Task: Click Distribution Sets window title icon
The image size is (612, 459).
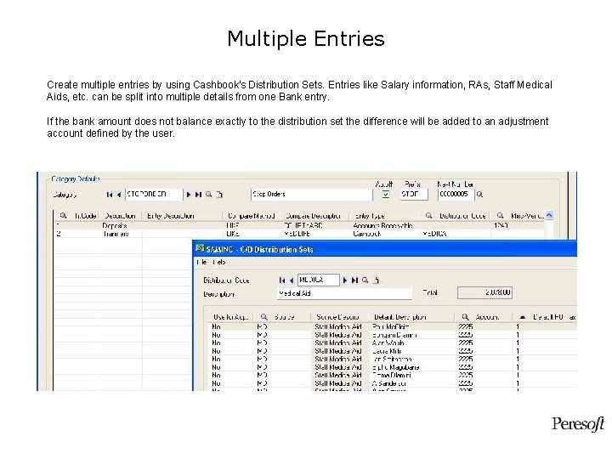Action: (201, 248)
